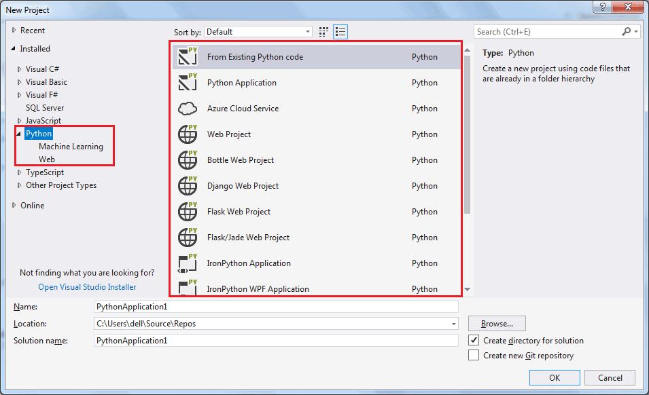The width and height of the screenshot is (649, 395).
Task: Select the Python tree item
Action: point(39,134)
